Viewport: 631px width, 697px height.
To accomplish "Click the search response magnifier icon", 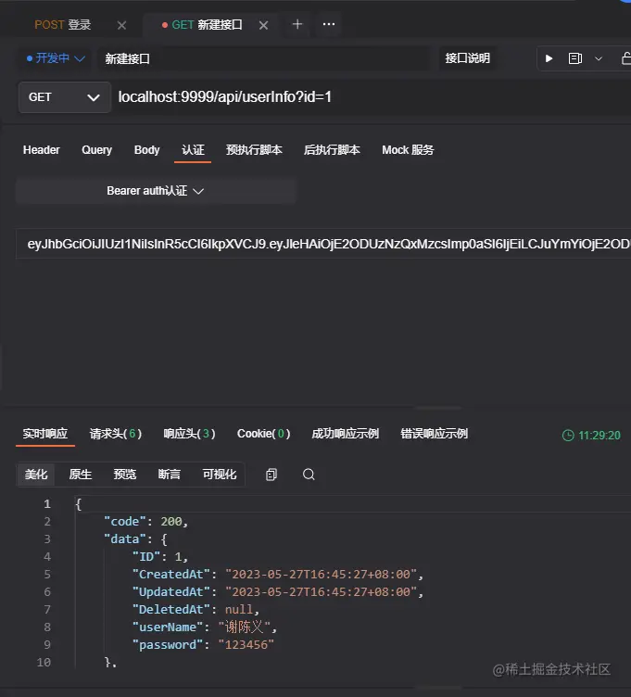I will [309, 475].
